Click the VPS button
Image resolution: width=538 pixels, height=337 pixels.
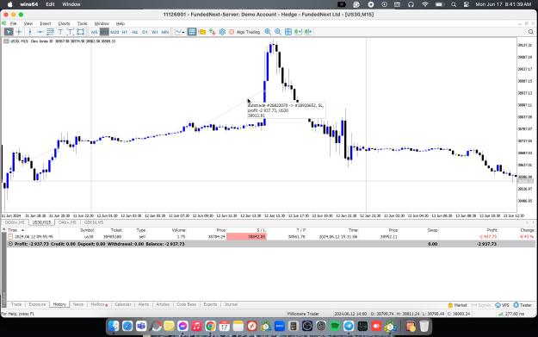point(503,305)
